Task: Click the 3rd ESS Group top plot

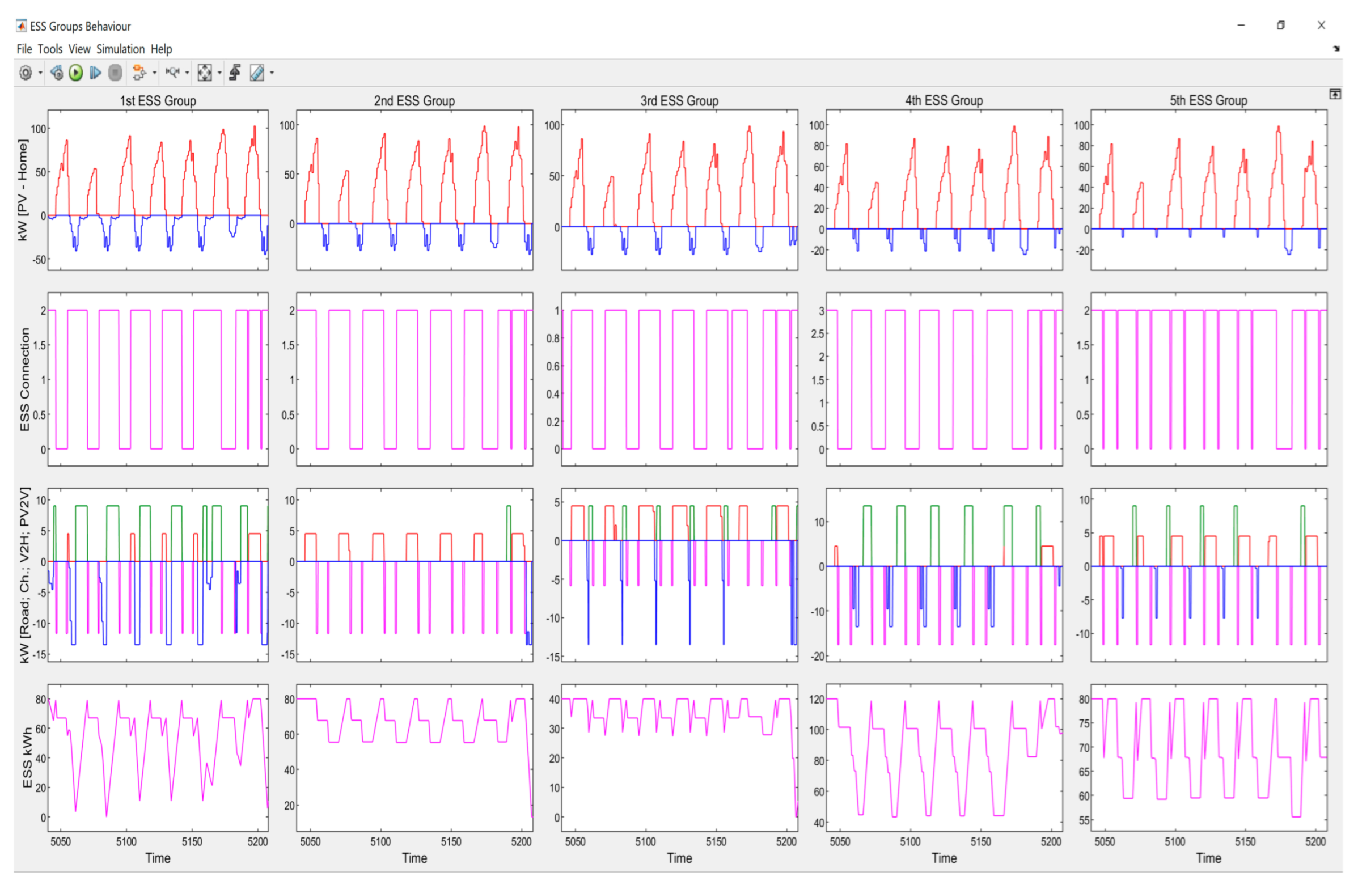Action: 679,189
